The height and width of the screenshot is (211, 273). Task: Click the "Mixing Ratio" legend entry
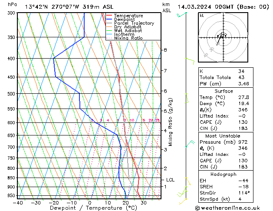pyautogui.click(x=128, y=38)
